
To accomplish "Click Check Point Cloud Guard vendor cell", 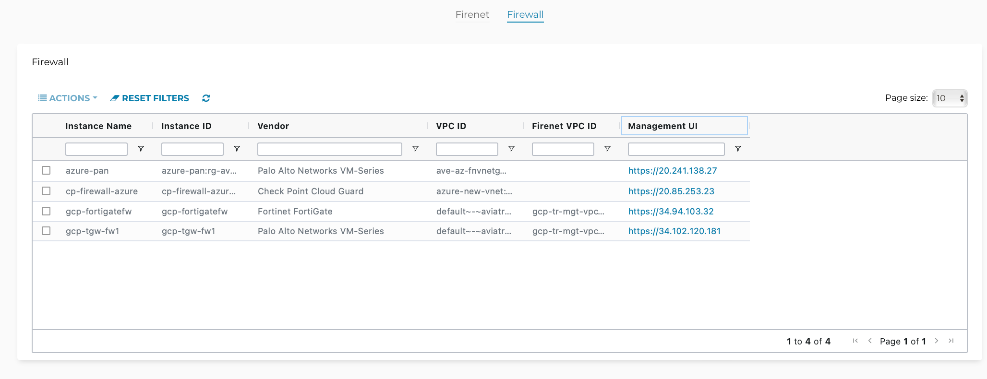I will 311,191.
